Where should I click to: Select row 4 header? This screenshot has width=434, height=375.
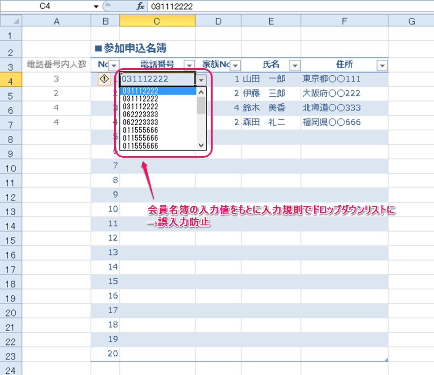tap(11, 80)
